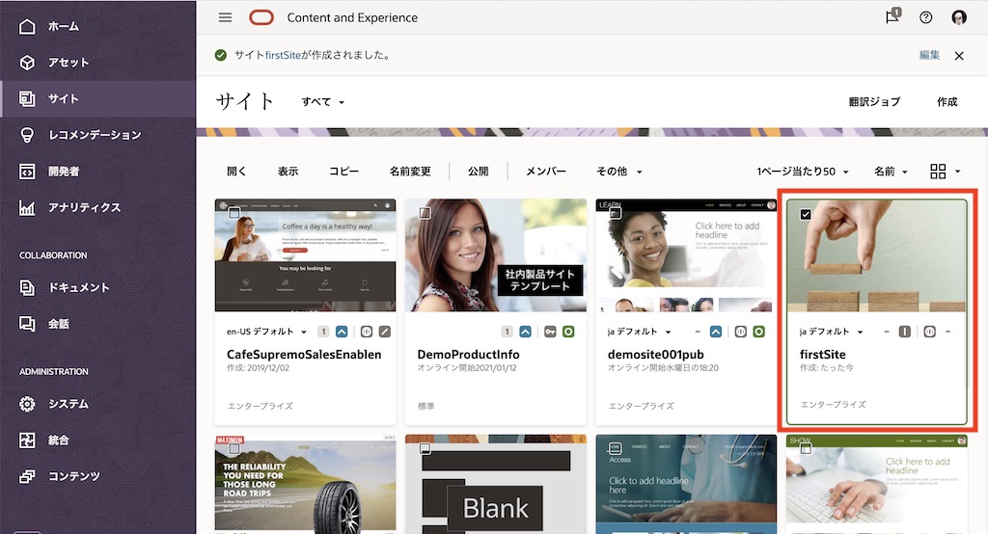Select the demosite001pub tile checkbox
The width and height of the screenshot is (988, 534).
[616, 213]
